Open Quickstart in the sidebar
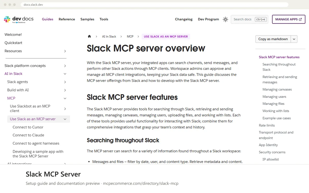 (x=13, y=43)
